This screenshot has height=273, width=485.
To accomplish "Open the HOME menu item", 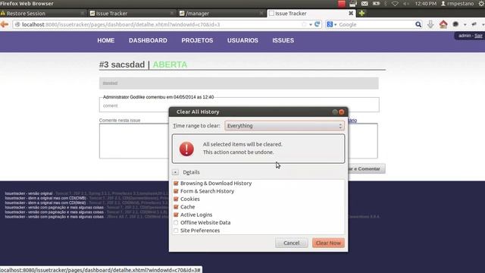I will pyautogui.click(x=106, y=40).
